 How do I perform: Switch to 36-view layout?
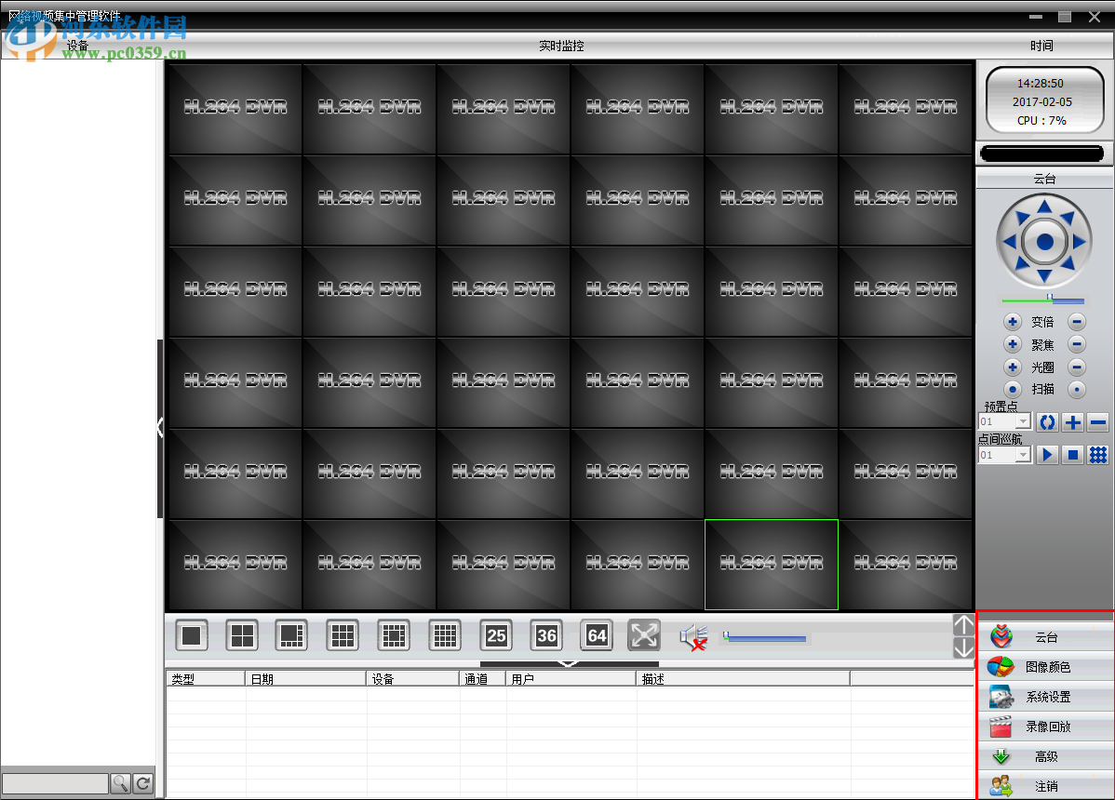[547, 635]
